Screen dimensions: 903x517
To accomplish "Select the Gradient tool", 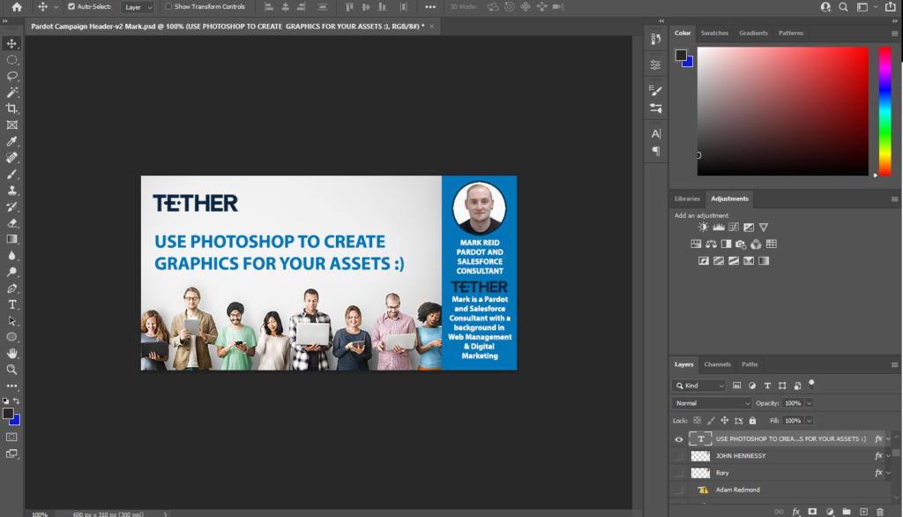I will coord(11,239).
